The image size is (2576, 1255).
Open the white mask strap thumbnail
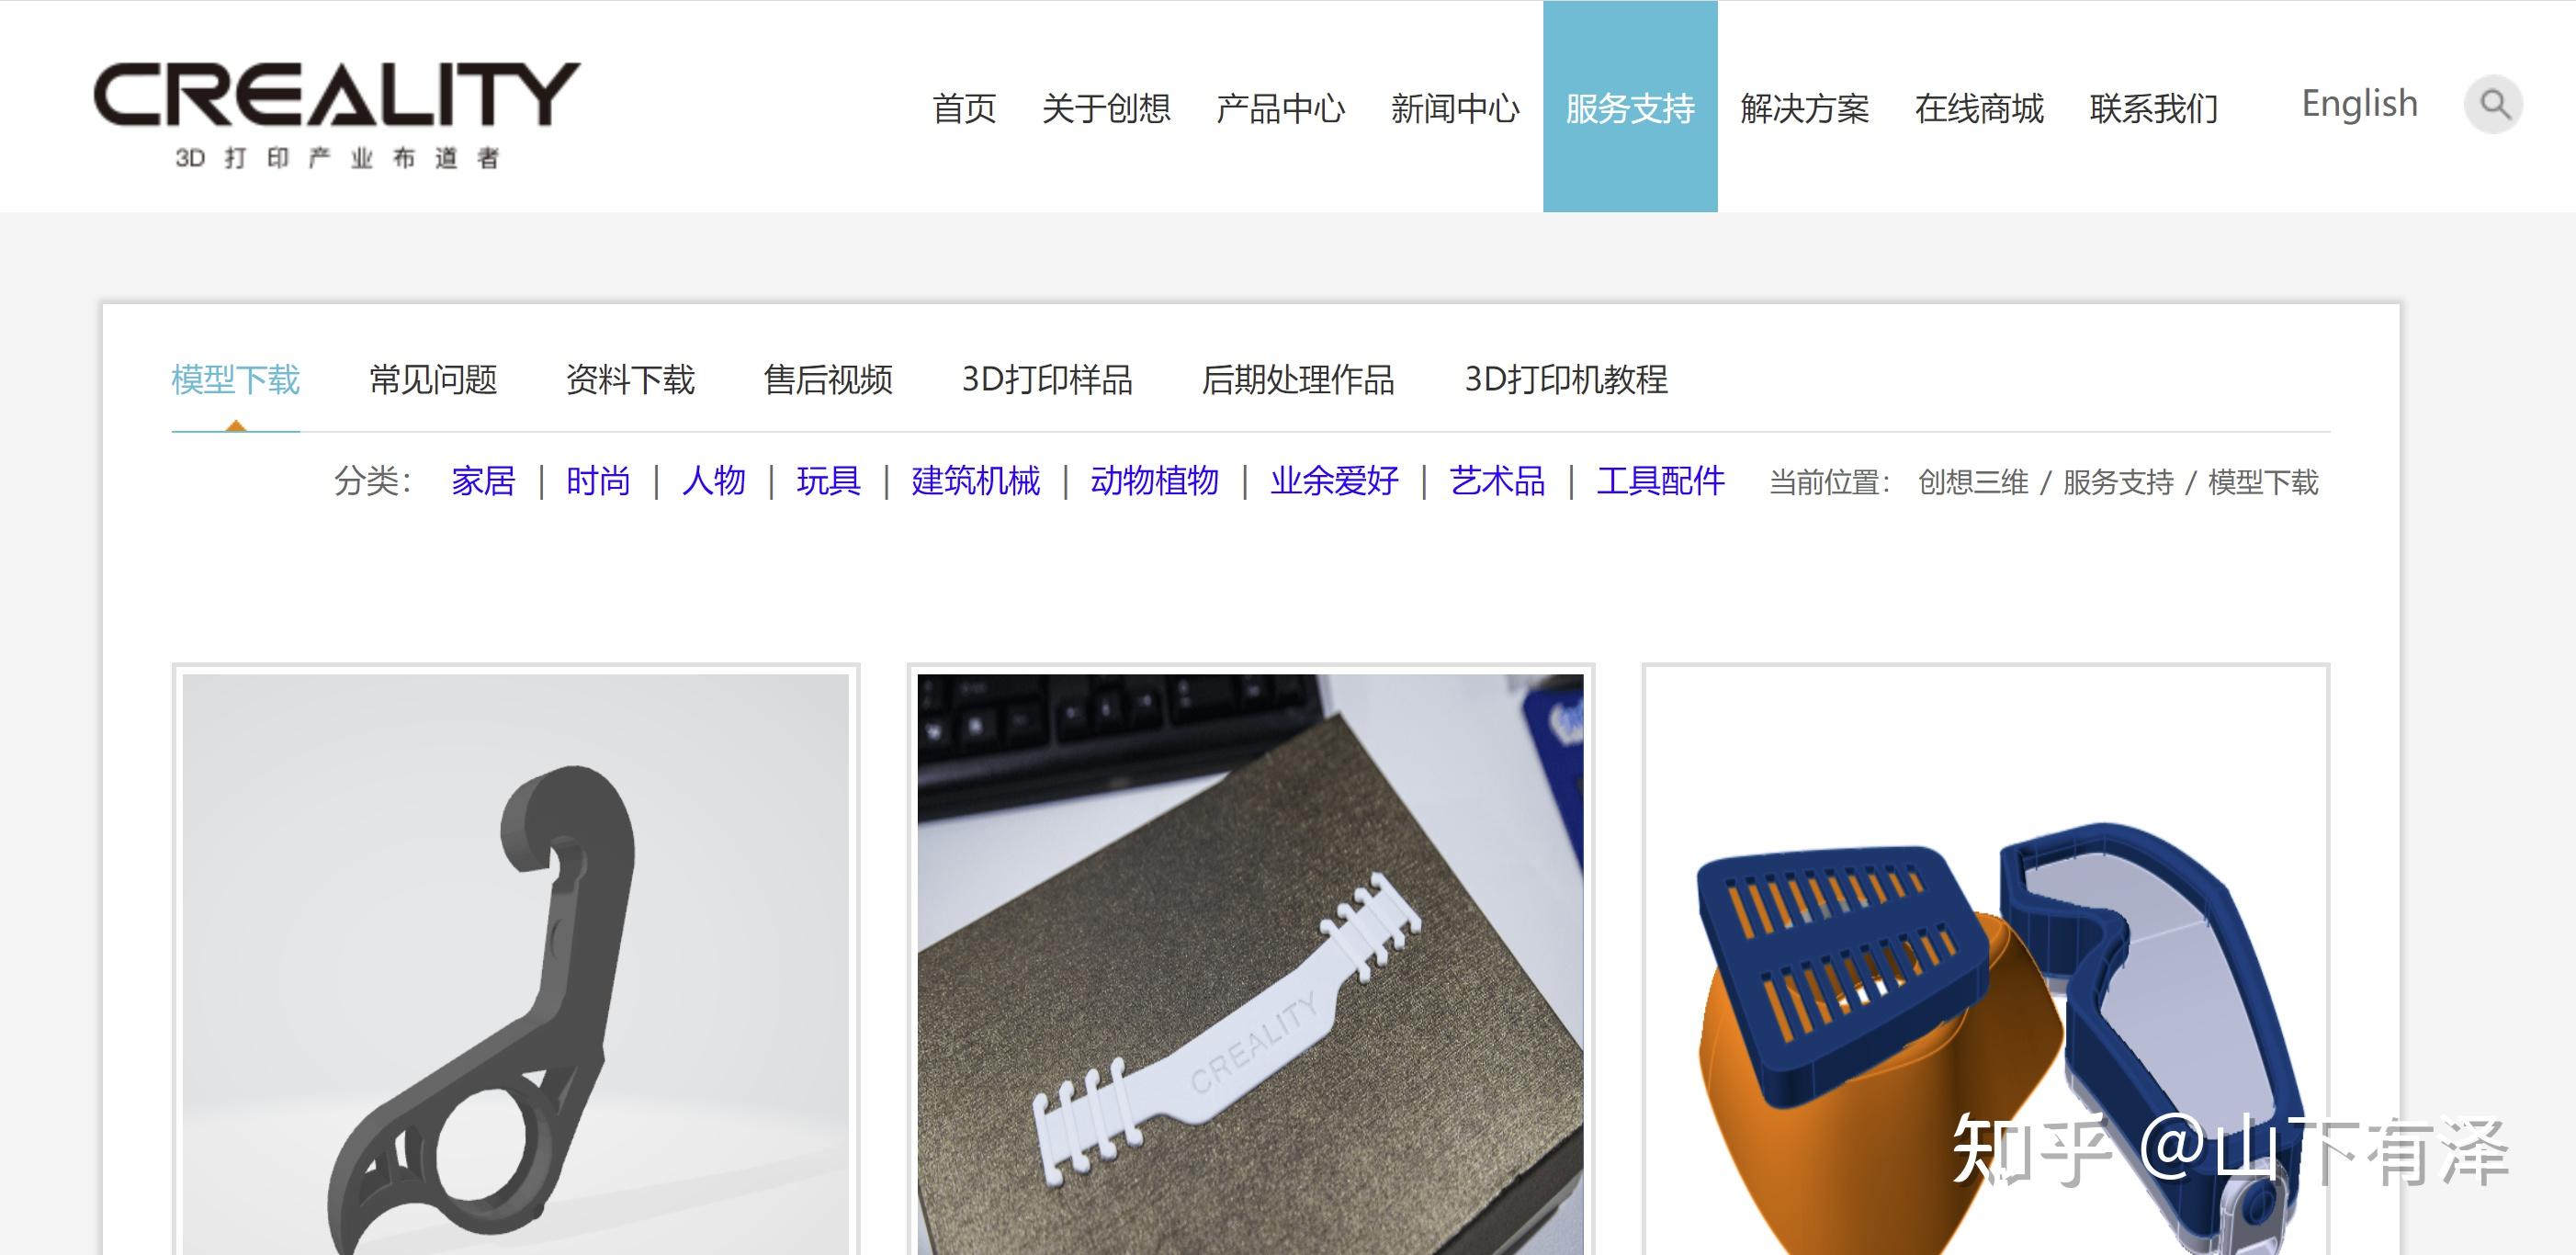1250,960
